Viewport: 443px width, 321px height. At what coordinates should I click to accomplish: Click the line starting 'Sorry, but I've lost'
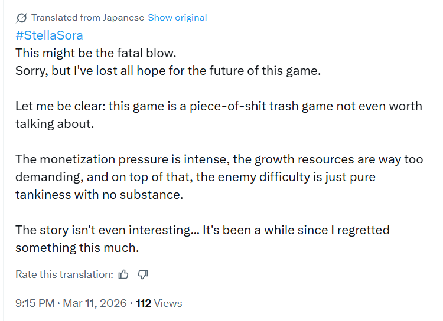167,70
